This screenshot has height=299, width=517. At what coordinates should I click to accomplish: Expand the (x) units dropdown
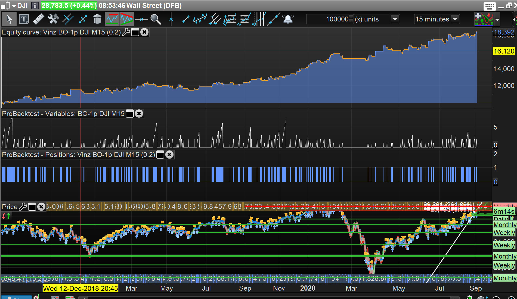[x=395, y=19]
